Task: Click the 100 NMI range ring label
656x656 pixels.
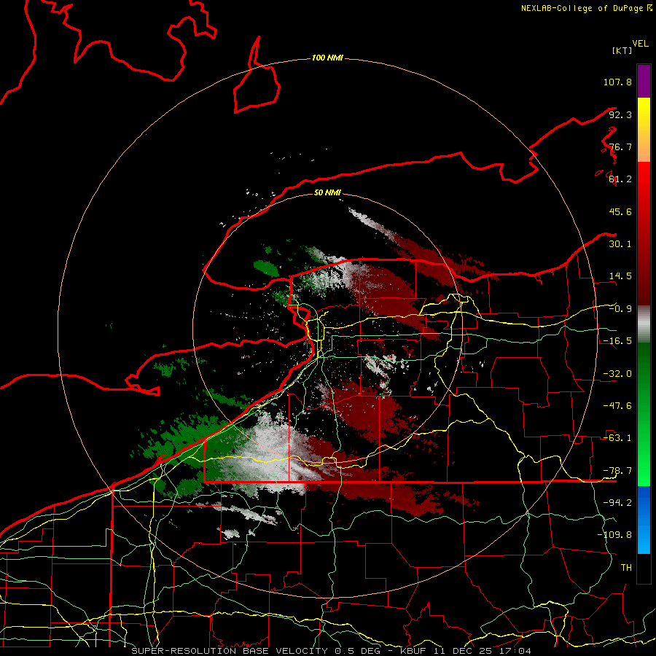Action: [x=327, y=58]
